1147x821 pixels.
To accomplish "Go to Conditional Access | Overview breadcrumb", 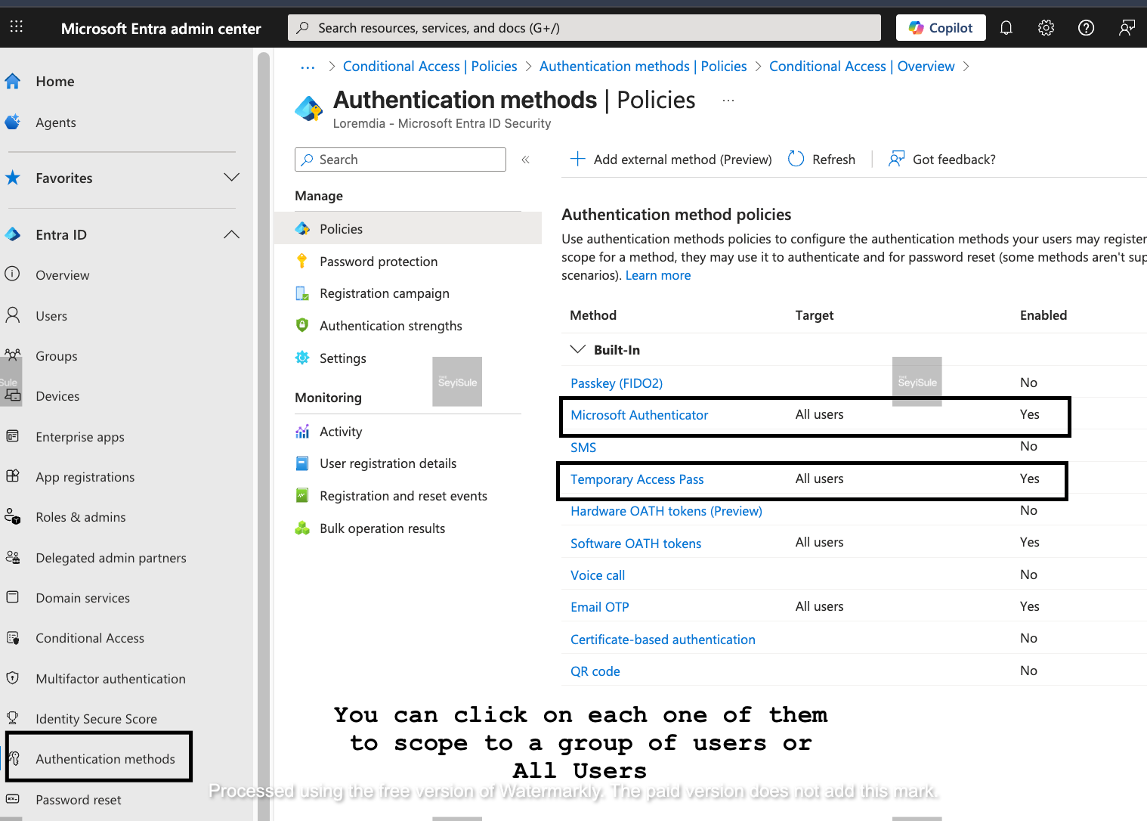I will coord(862,67).
